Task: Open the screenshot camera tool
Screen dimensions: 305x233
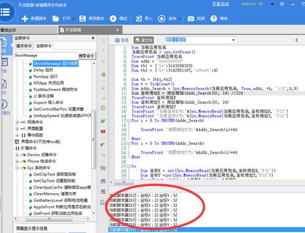Action: pyautogui.click(x=191, y=18)
